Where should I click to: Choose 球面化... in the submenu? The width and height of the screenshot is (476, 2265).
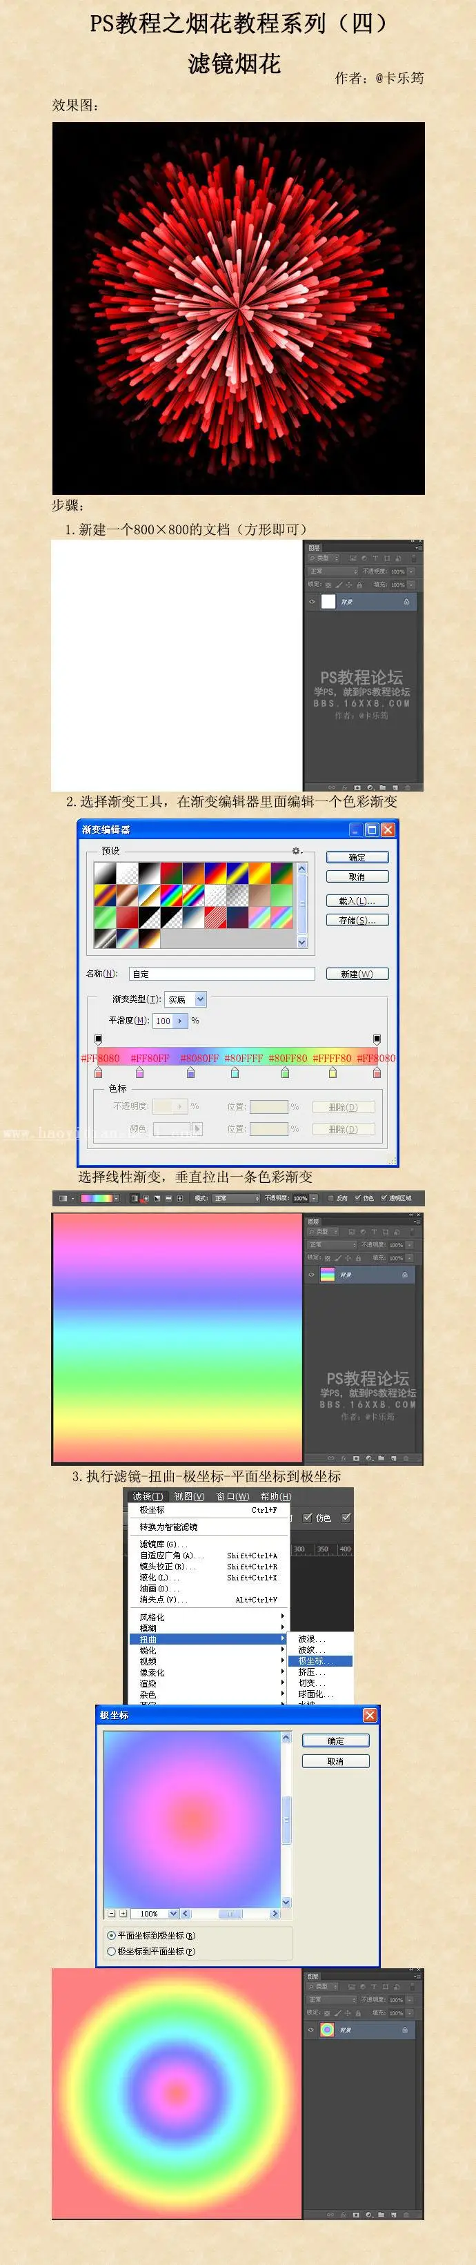pyautogui.click(x=321, y=1694)
